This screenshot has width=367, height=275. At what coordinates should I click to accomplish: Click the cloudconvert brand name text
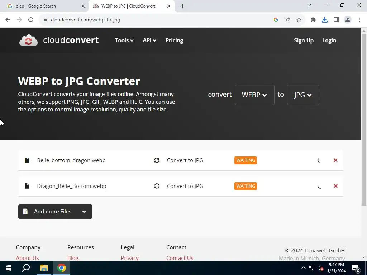(71, 40)
